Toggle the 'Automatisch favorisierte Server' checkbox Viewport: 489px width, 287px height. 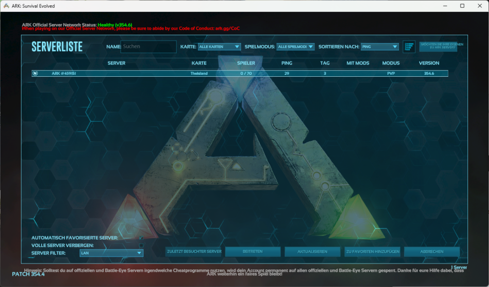141,238
